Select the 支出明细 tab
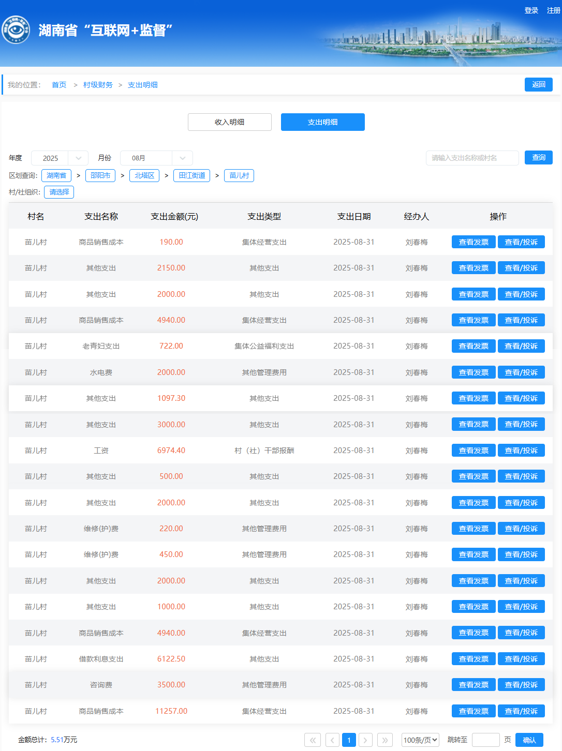The image size is (562, 751). point(322,122)
